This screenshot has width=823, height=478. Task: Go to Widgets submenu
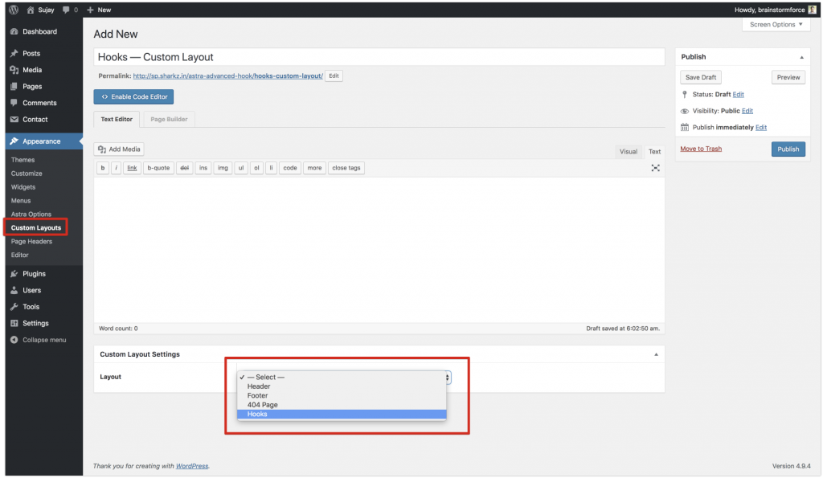(x=23, y=187)
